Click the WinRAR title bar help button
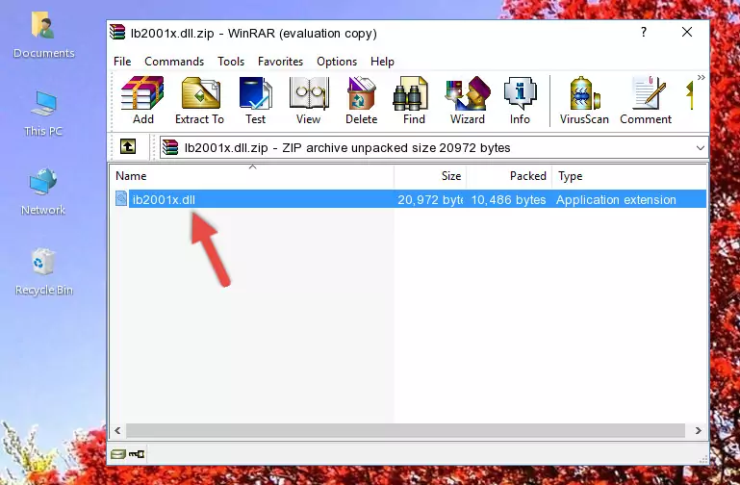Viewport: 740px width, 485px height. point(643,32)
